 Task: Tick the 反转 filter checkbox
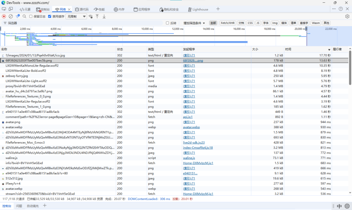(167, 23)
